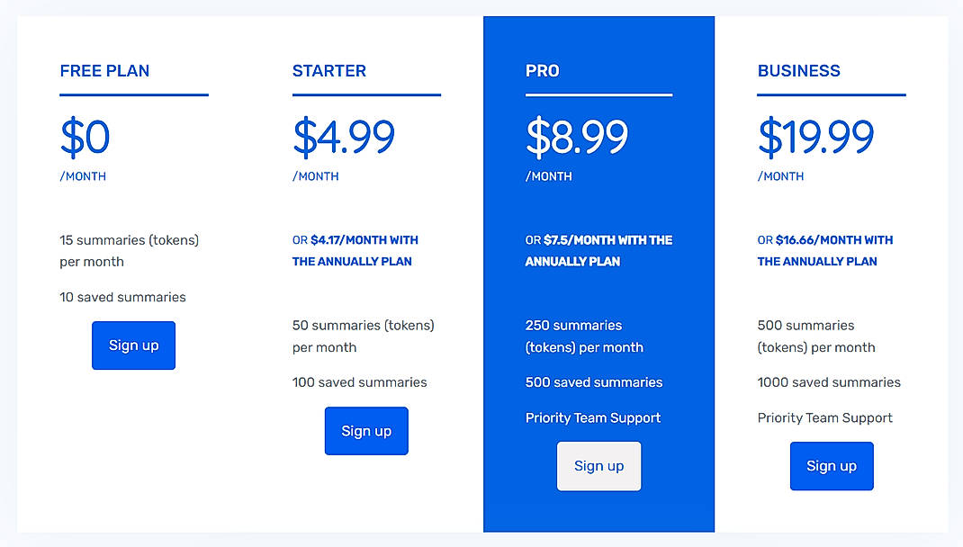Select the $7.5/month annual plan note
The width and height of the screenshot is (963, 547).
pos(598,250)
